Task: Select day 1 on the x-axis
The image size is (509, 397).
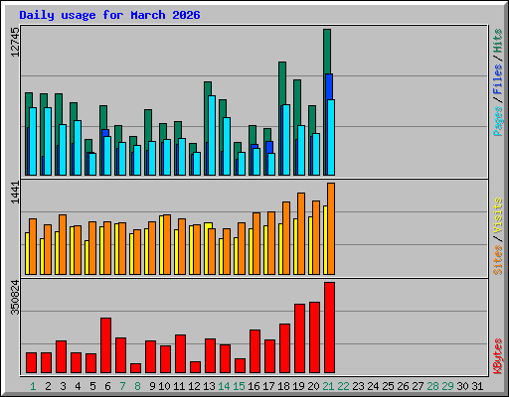Action: 33,386
